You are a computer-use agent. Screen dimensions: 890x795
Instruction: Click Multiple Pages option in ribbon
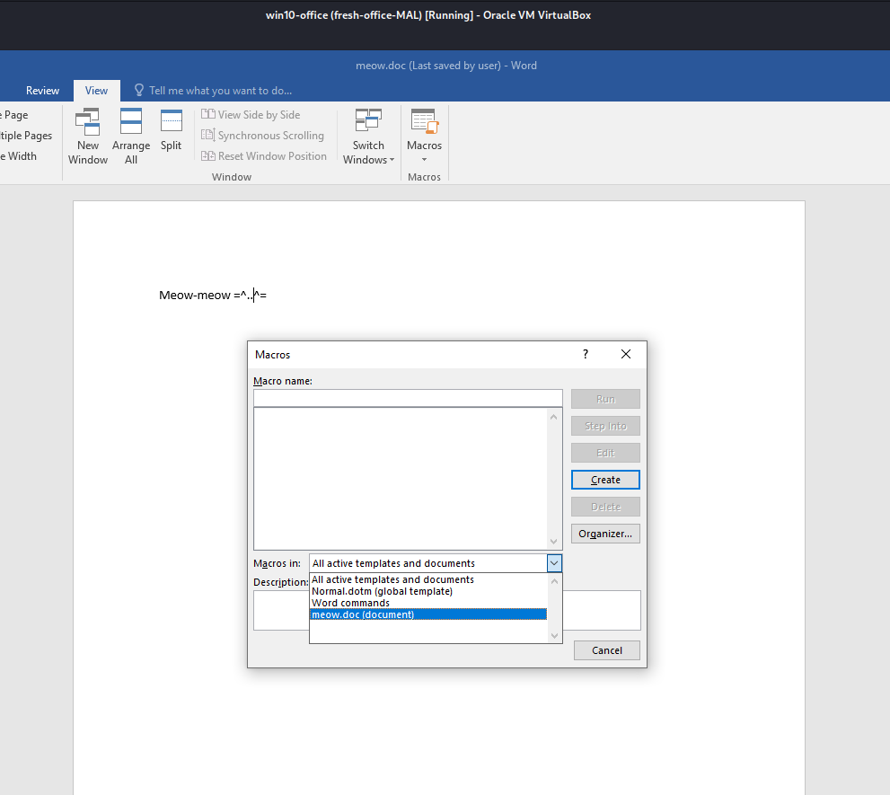coord(25,135)
